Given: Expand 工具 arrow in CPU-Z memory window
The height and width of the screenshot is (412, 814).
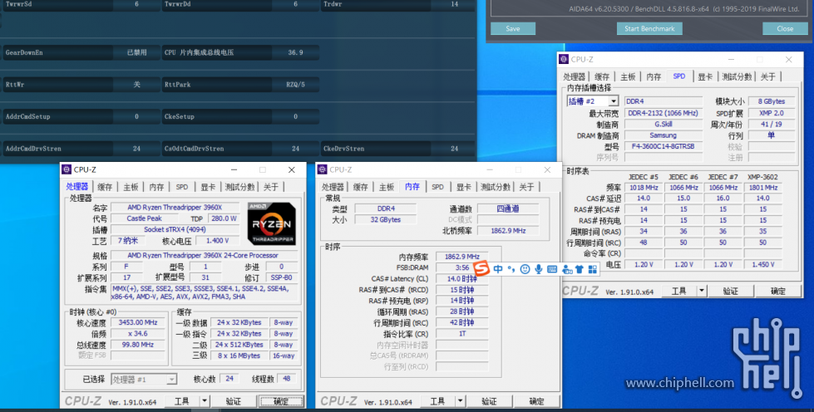Looking at the screenshot, I should click(x=460, y=401).
